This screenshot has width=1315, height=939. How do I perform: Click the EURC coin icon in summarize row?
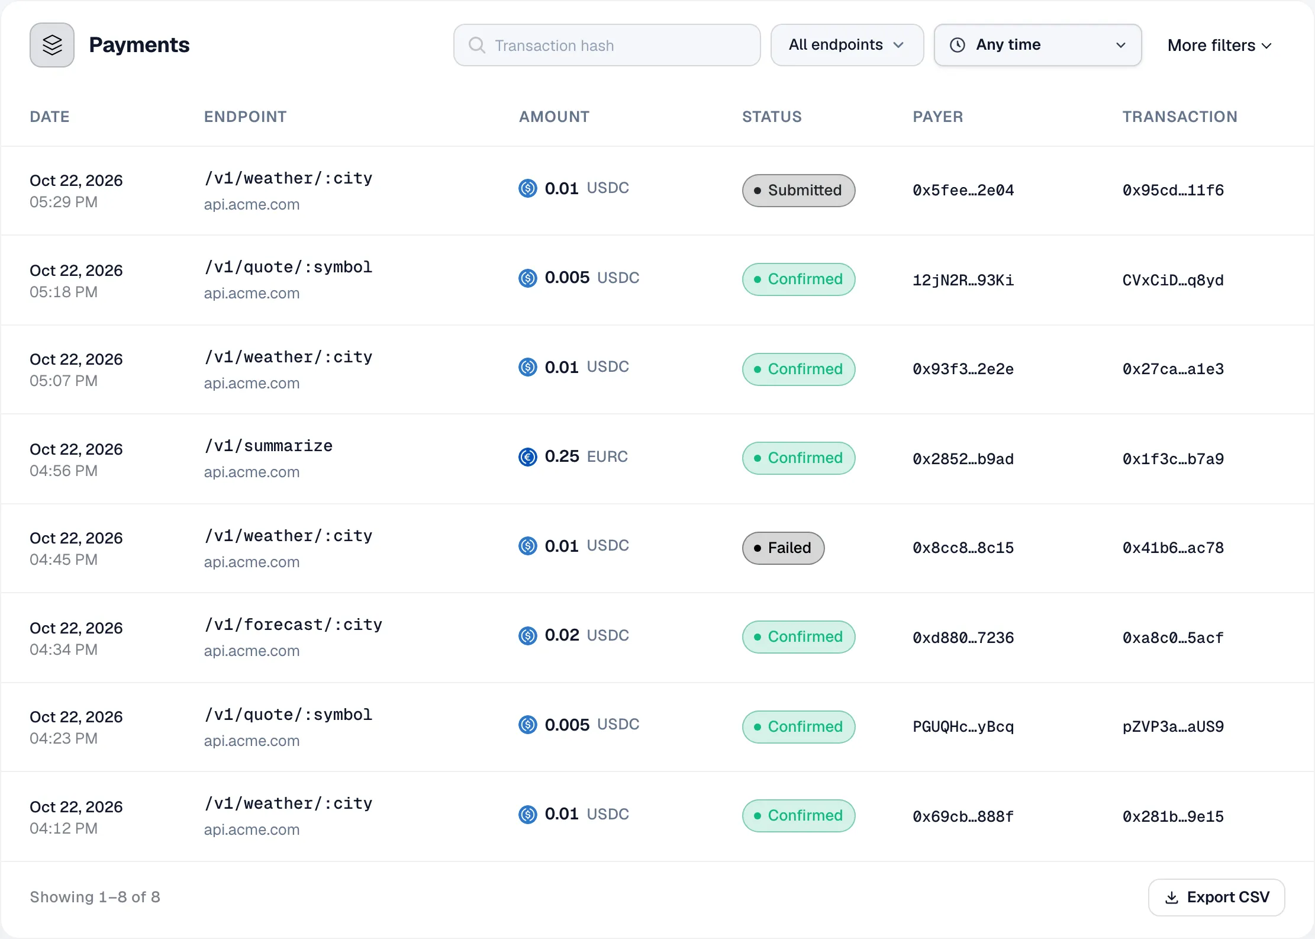coord(527,456)
